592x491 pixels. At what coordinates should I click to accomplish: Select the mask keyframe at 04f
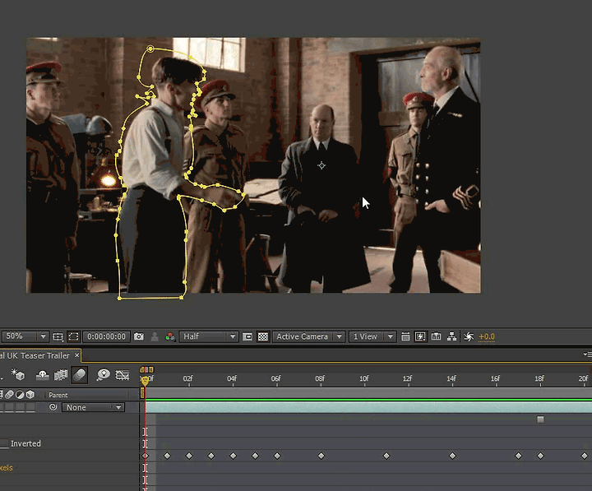click(x=233, y=456)
